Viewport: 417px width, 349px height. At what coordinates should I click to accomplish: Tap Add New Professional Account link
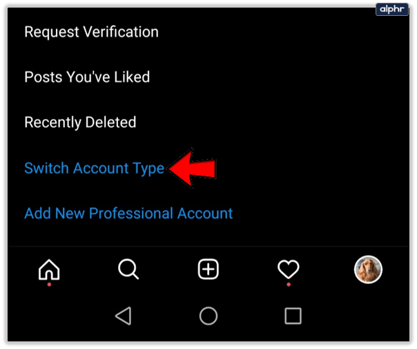click(x=128, y=214)
